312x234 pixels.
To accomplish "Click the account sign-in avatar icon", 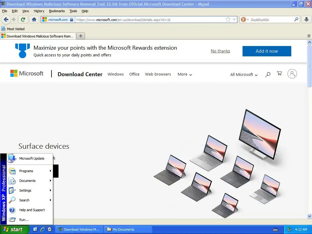I will (x=292, y=74).
